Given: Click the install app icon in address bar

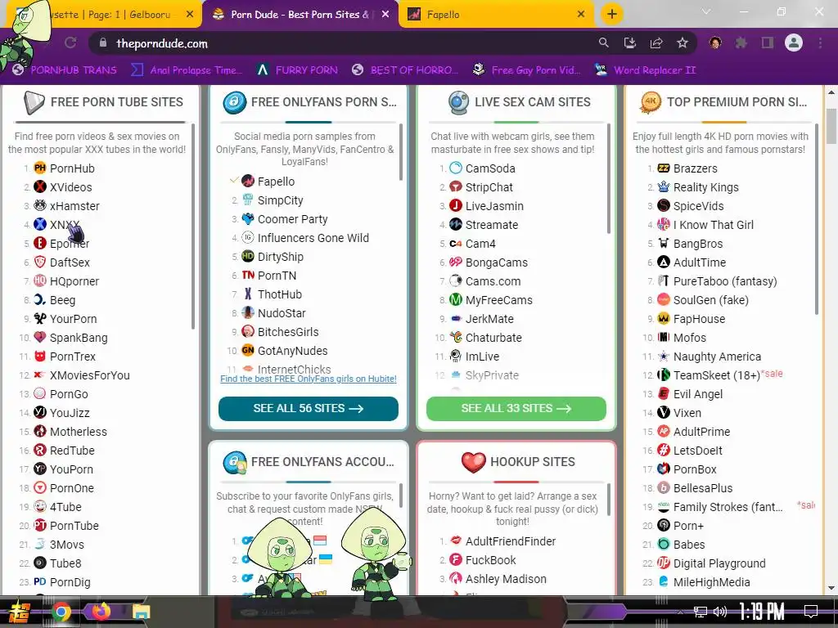Looking at the screenshot, I should (630, 43).
